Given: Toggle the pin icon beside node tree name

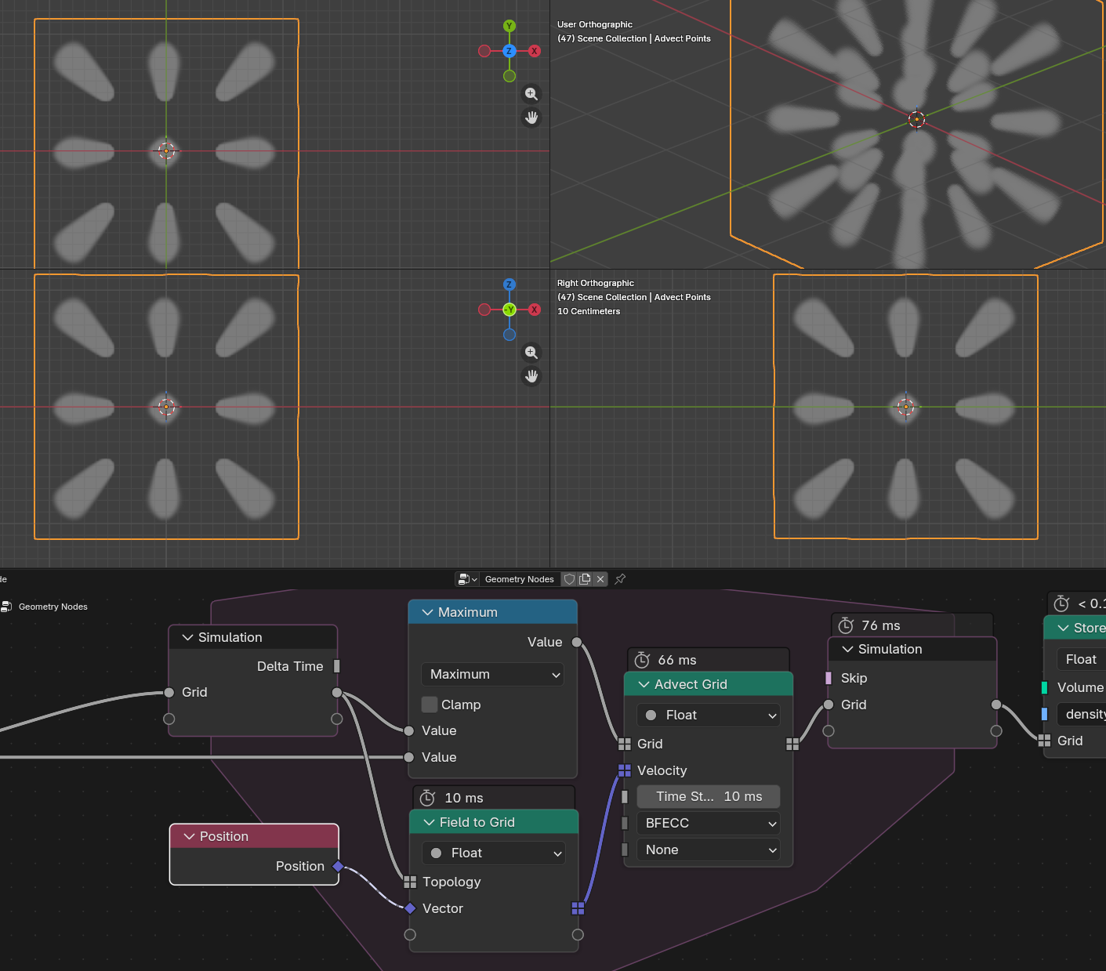Looking at the screenshot, I should tap(620, 579).
